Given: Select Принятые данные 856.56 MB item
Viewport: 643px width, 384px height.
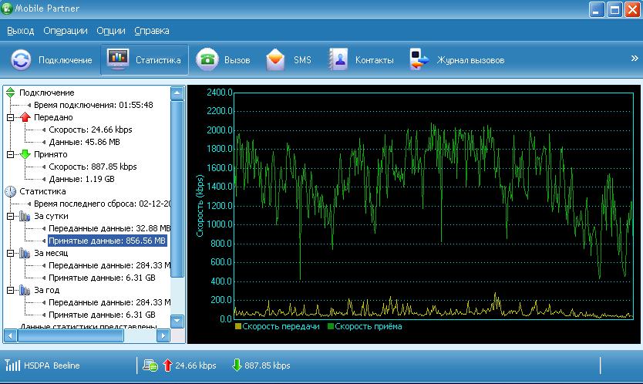Looking at the screenshot, I should click(x=107, y=241).
